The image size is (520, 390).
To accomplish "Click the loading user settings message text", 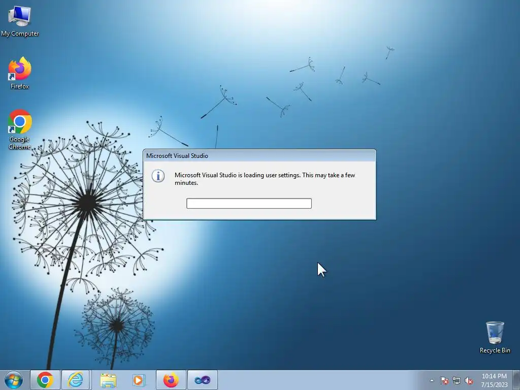I will click(x=265, y=179).
